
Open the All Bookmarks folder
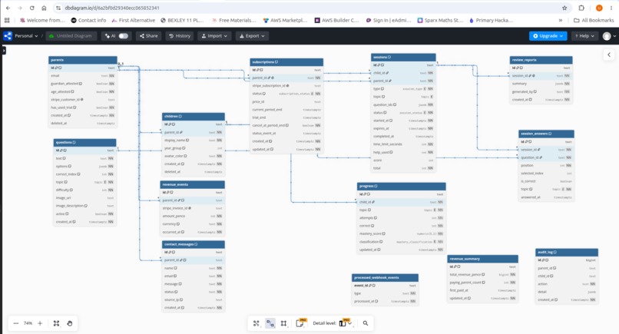pyautogui.click(x=594, y=20)
